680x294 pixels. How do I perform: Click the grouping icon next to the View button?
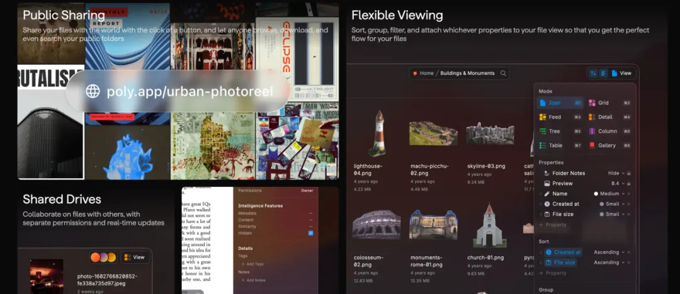click(x=603, y=73)
